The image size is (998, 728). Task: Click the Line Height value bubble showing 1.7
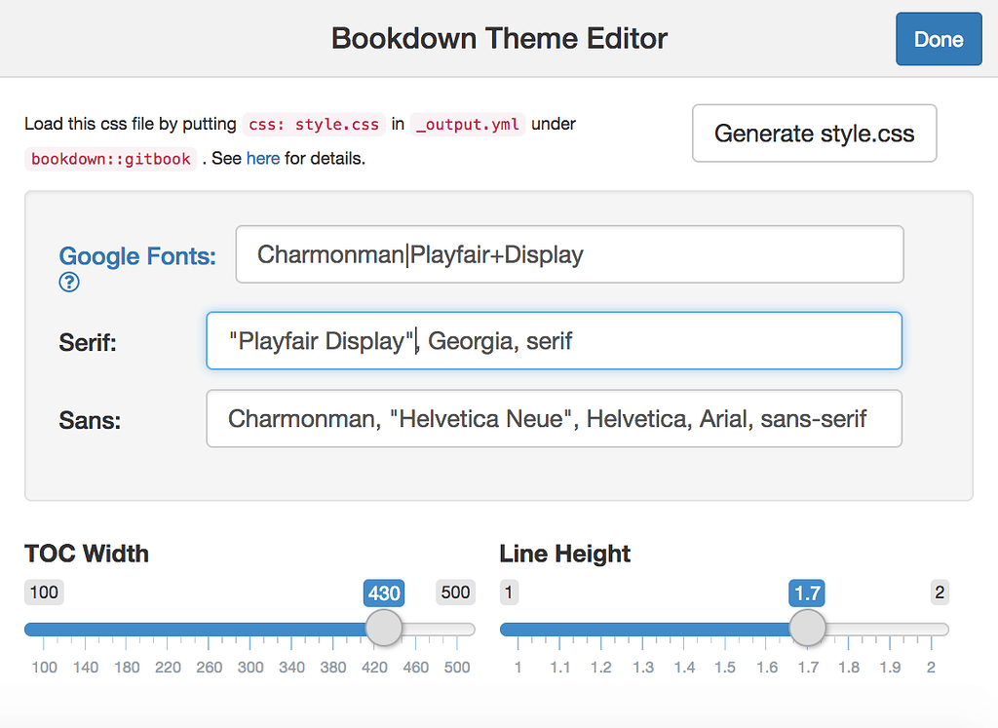(x=807, y=593)
